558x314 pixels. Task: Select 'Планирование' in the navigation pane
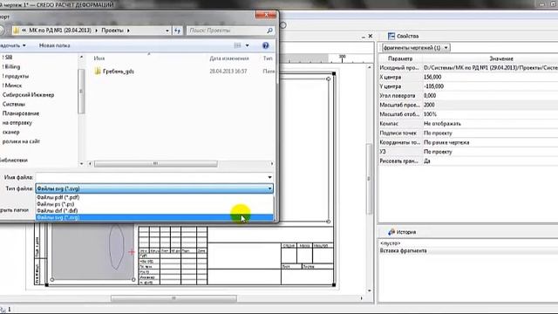[21, 113]
